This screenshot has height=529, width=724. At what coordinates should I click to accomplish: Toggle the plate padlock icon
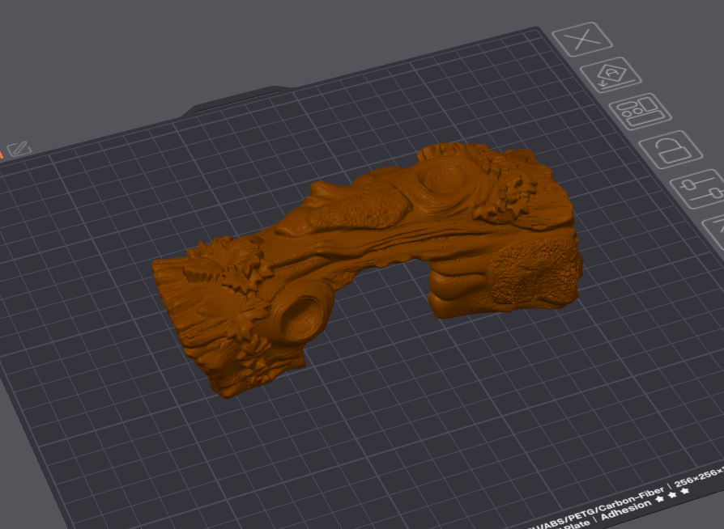671,149
